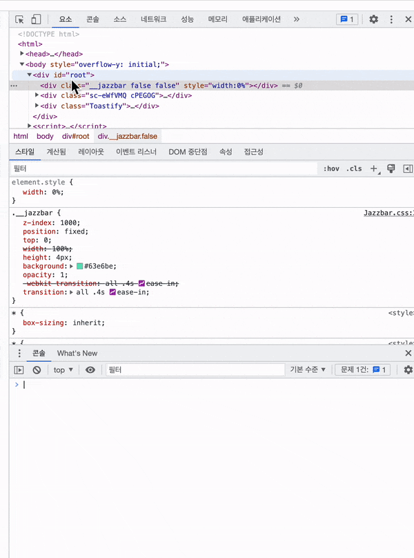Create live expression with the eye icon

[x=90, y=370]
